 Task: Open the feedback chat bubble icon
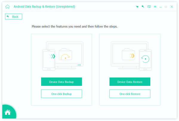pos(149,7)
